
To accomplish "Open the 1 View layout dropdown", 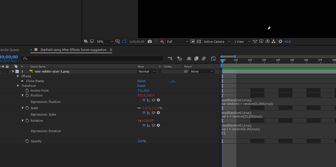I will click(x=242, y=42).
